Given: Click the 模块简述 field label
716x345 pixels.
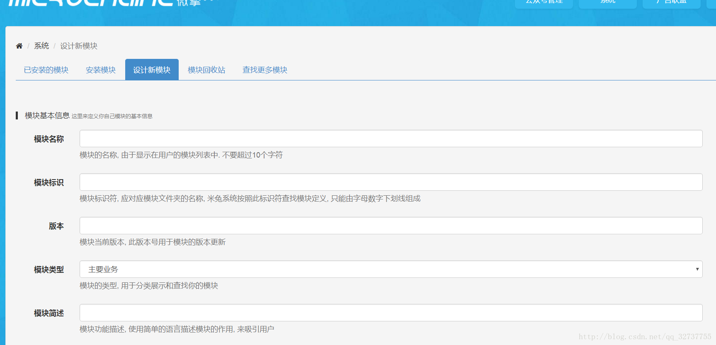Looking at the screenshot, I should (x=49, y=313).
